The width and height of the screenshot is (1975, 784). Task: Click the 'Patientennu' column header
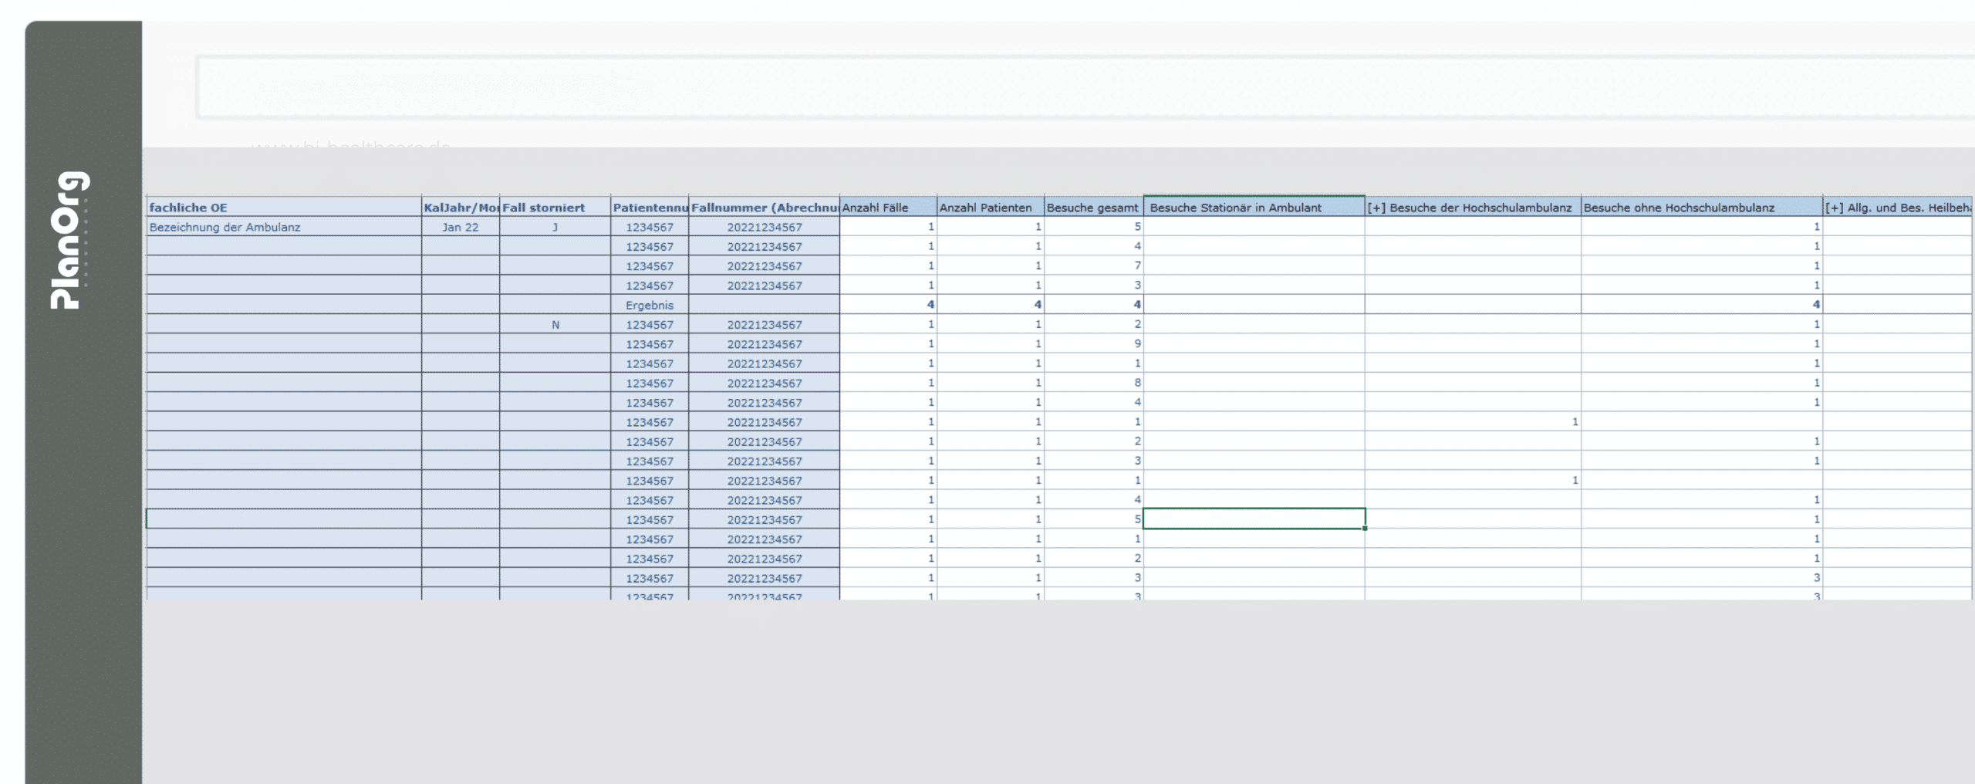(650, 207)
